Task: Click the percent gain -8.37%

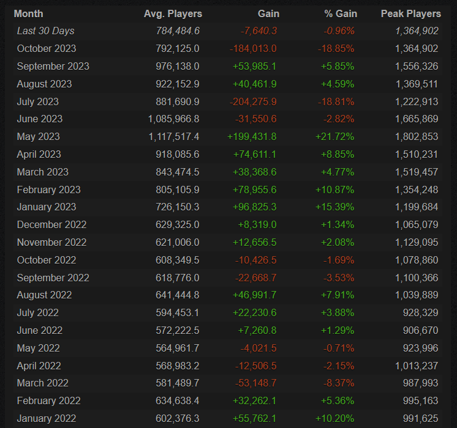Action: click(x=339, y=383)
